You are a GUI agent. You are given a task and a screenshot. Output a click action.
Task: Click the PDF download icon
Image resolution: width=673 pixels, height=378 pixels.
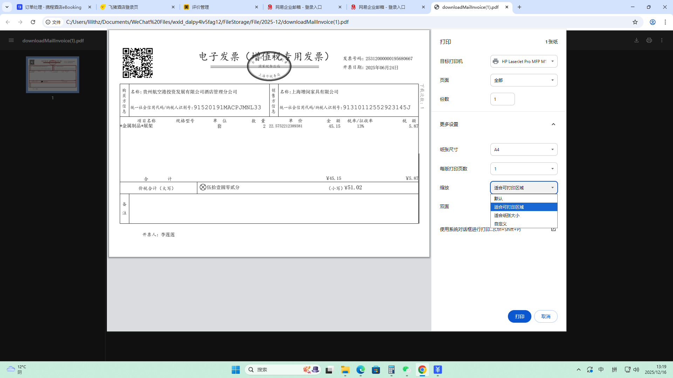tap(637, 40)
